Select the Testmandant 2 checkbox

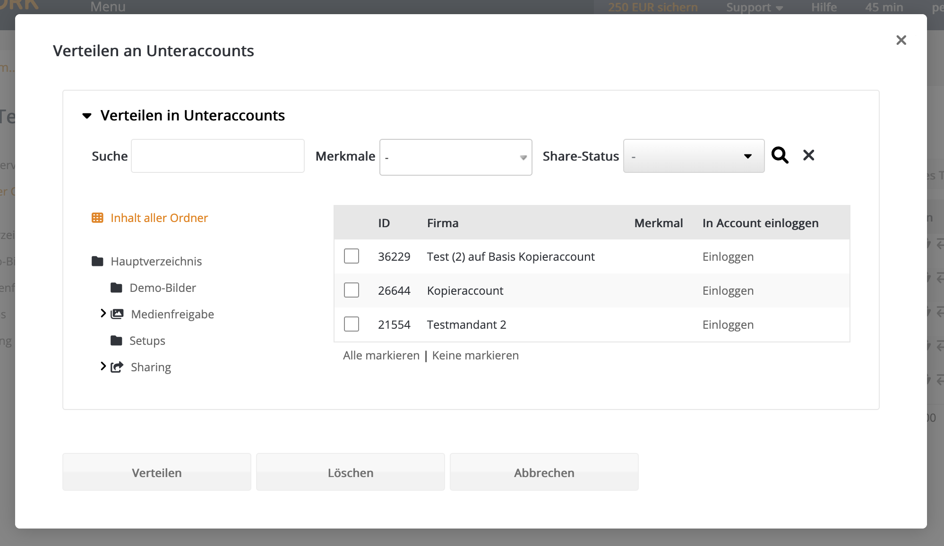pyautogui.click(x=351, y=324)
